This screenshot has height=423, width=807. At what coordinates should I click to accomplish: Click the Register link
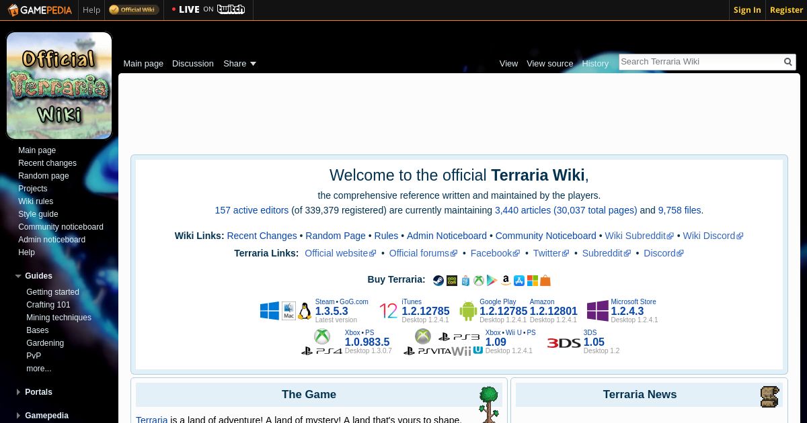pyautogui.click(x=786, y=9)
